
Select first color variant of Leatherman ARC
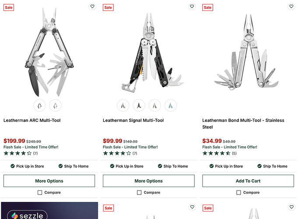pyautogui.click(x=39, y=106)
